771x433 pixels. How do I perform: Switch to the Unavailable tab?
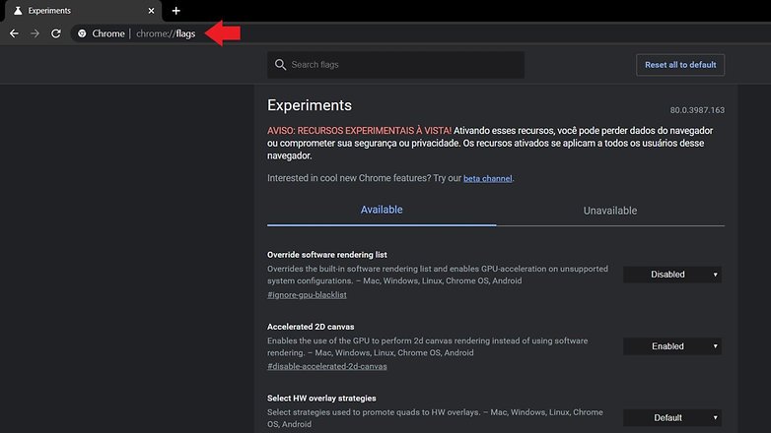(x=610, y=211)
